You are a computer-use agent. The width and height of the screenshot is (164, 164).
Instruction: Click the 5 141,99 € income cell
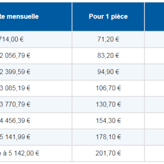click(x=36, y=137)
